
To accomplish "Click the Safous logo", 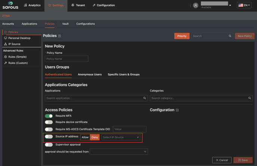I will pos(10,5).
